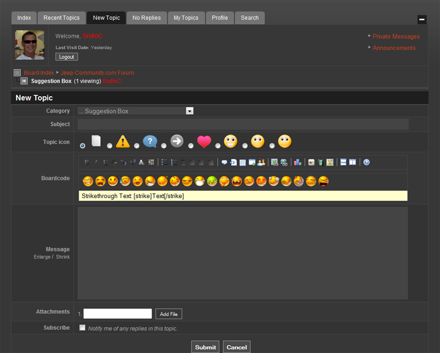Open the Category dropdown
Image resolution: width=440 pixels, height=353 pixels.
tap(135, 111)
